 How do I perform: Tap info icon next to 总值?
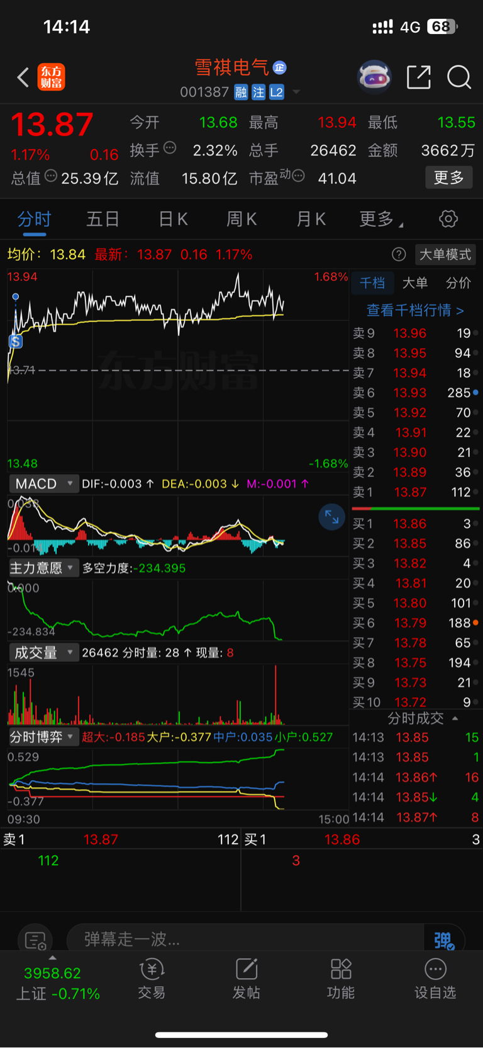(51, 176)
